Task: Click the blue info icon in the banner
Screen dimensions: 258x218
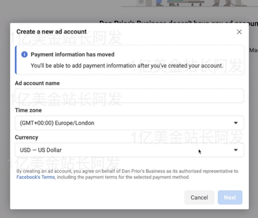Action: (25, 54)
